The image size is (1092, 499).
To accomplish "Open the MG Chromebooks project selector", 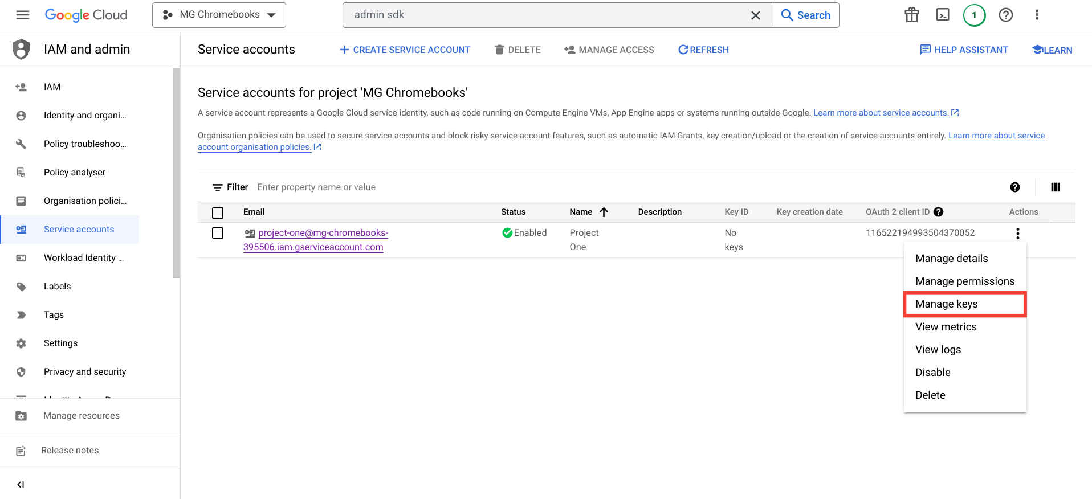I will coord(219,15).
